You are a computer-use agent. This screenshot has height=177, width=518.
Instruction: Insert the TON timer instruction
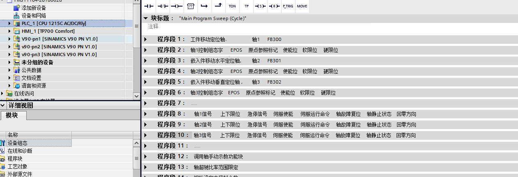pyautogui.click(x=232, y=6)
